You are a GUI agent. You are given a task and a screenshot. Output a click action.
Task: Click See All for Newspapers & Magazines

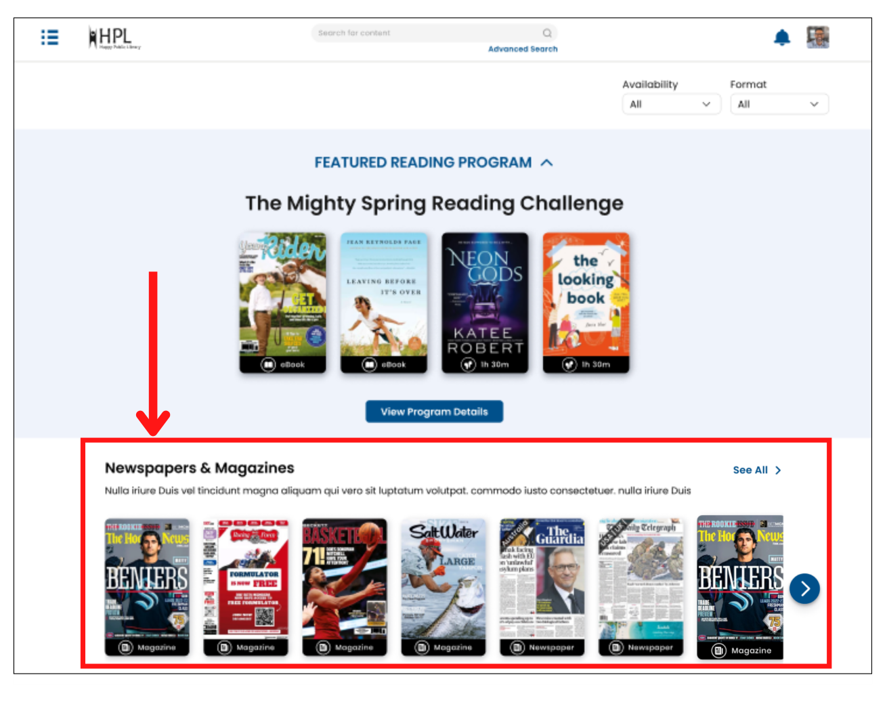[x=757, y=470]
